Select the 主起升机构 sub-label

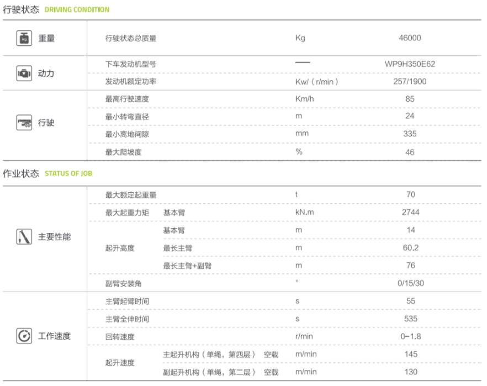[x=209, y=355]
